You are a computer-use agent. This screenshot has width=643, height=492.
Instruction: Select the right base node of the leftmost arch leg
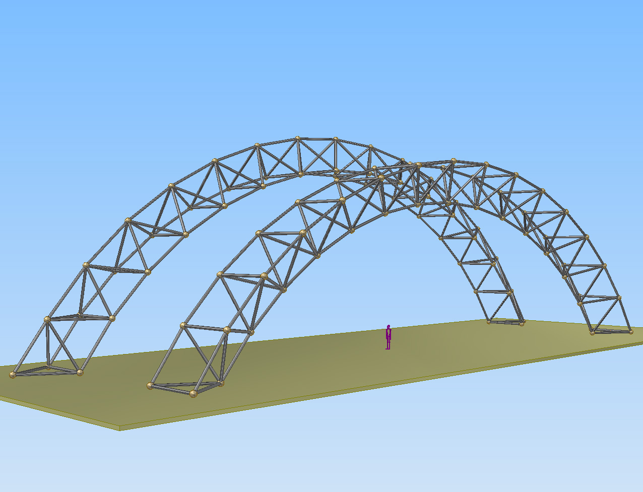pyautogui.click(x=80, y=373)
